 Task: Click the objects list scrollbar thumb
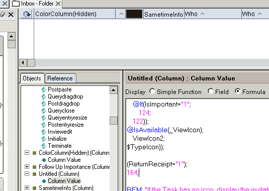tap(114, 121)
